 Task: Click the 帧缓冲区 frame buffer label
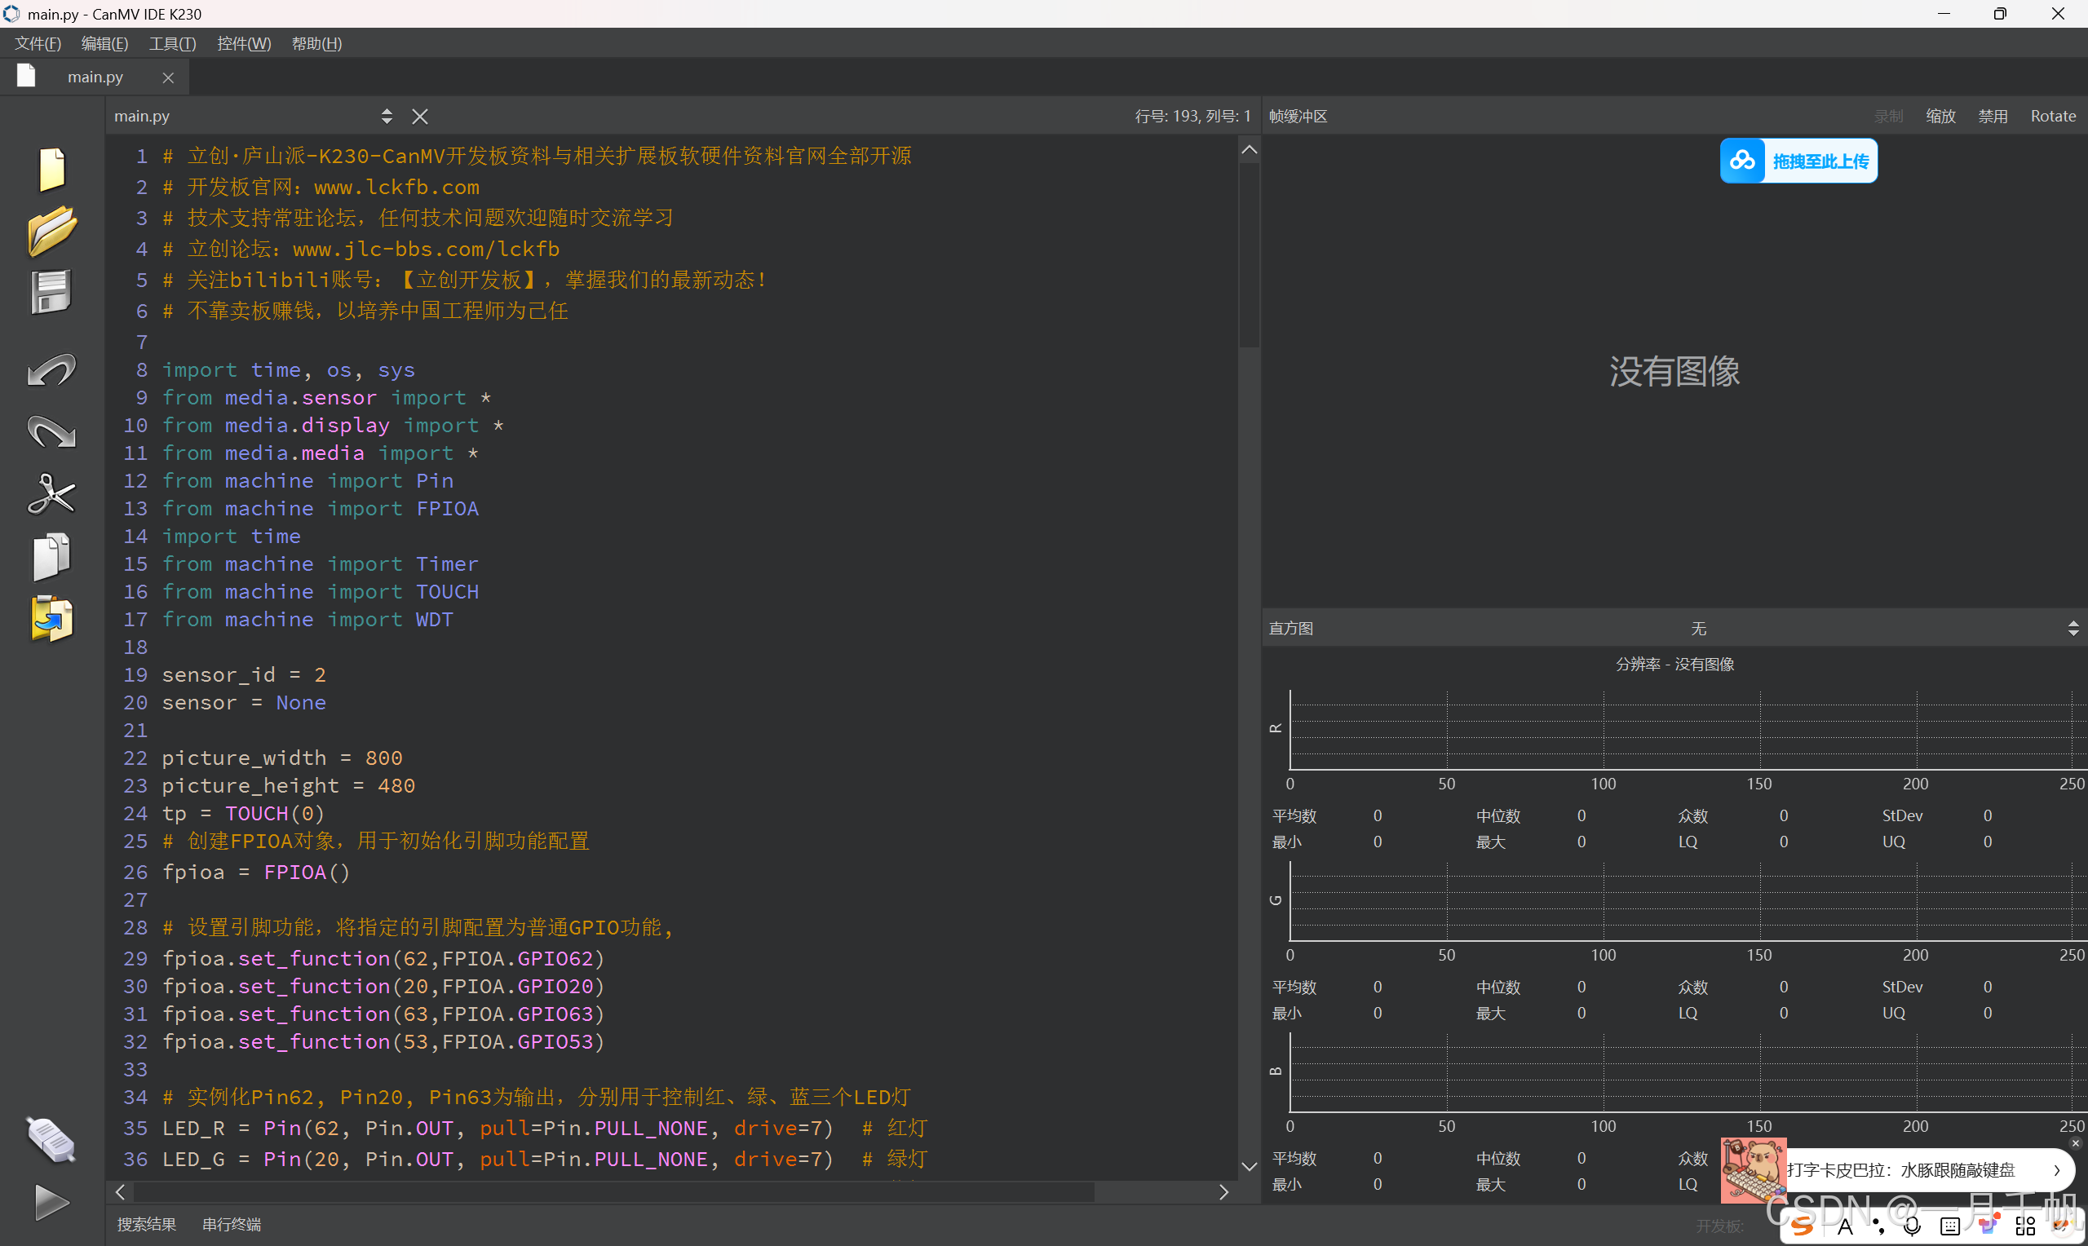coord(1298,116)
